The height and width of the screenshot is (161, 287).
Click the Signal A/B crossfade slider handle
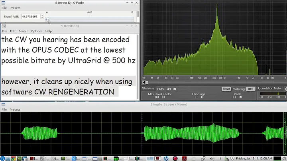[x=47, y=19]
